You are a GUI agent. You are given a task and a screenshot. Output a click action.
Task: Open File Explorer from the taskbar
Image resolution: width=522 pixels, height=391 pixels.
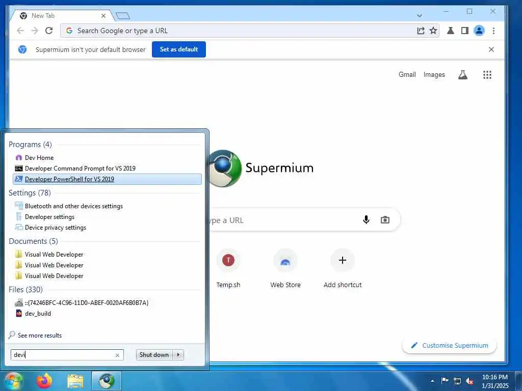pos(75,381)
